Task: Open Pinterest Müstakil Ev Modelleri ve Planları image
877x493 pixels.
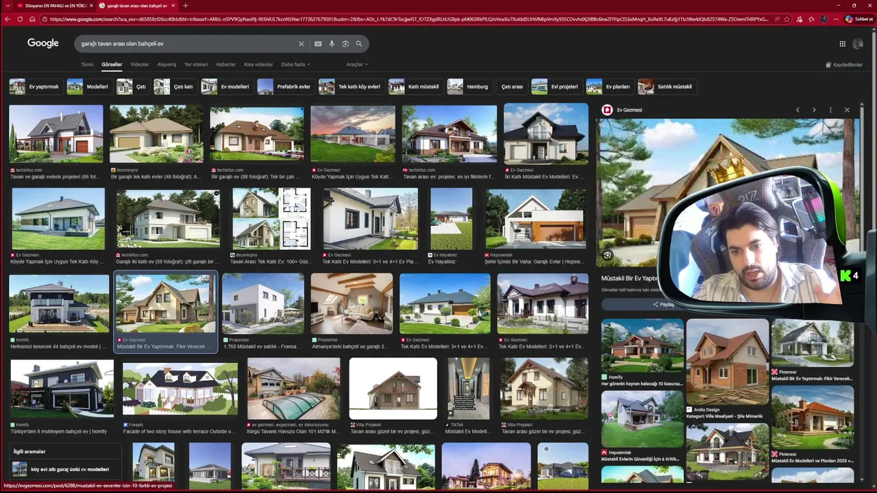Action: tap(813, 417)
